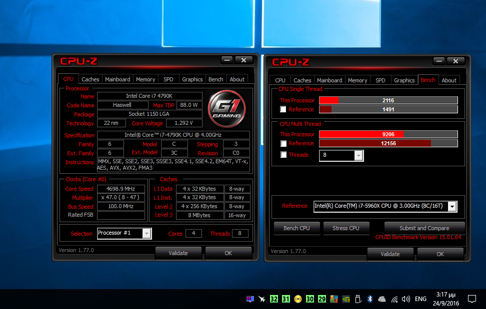Open the Bluetooth tray icon

coord(370,299)
